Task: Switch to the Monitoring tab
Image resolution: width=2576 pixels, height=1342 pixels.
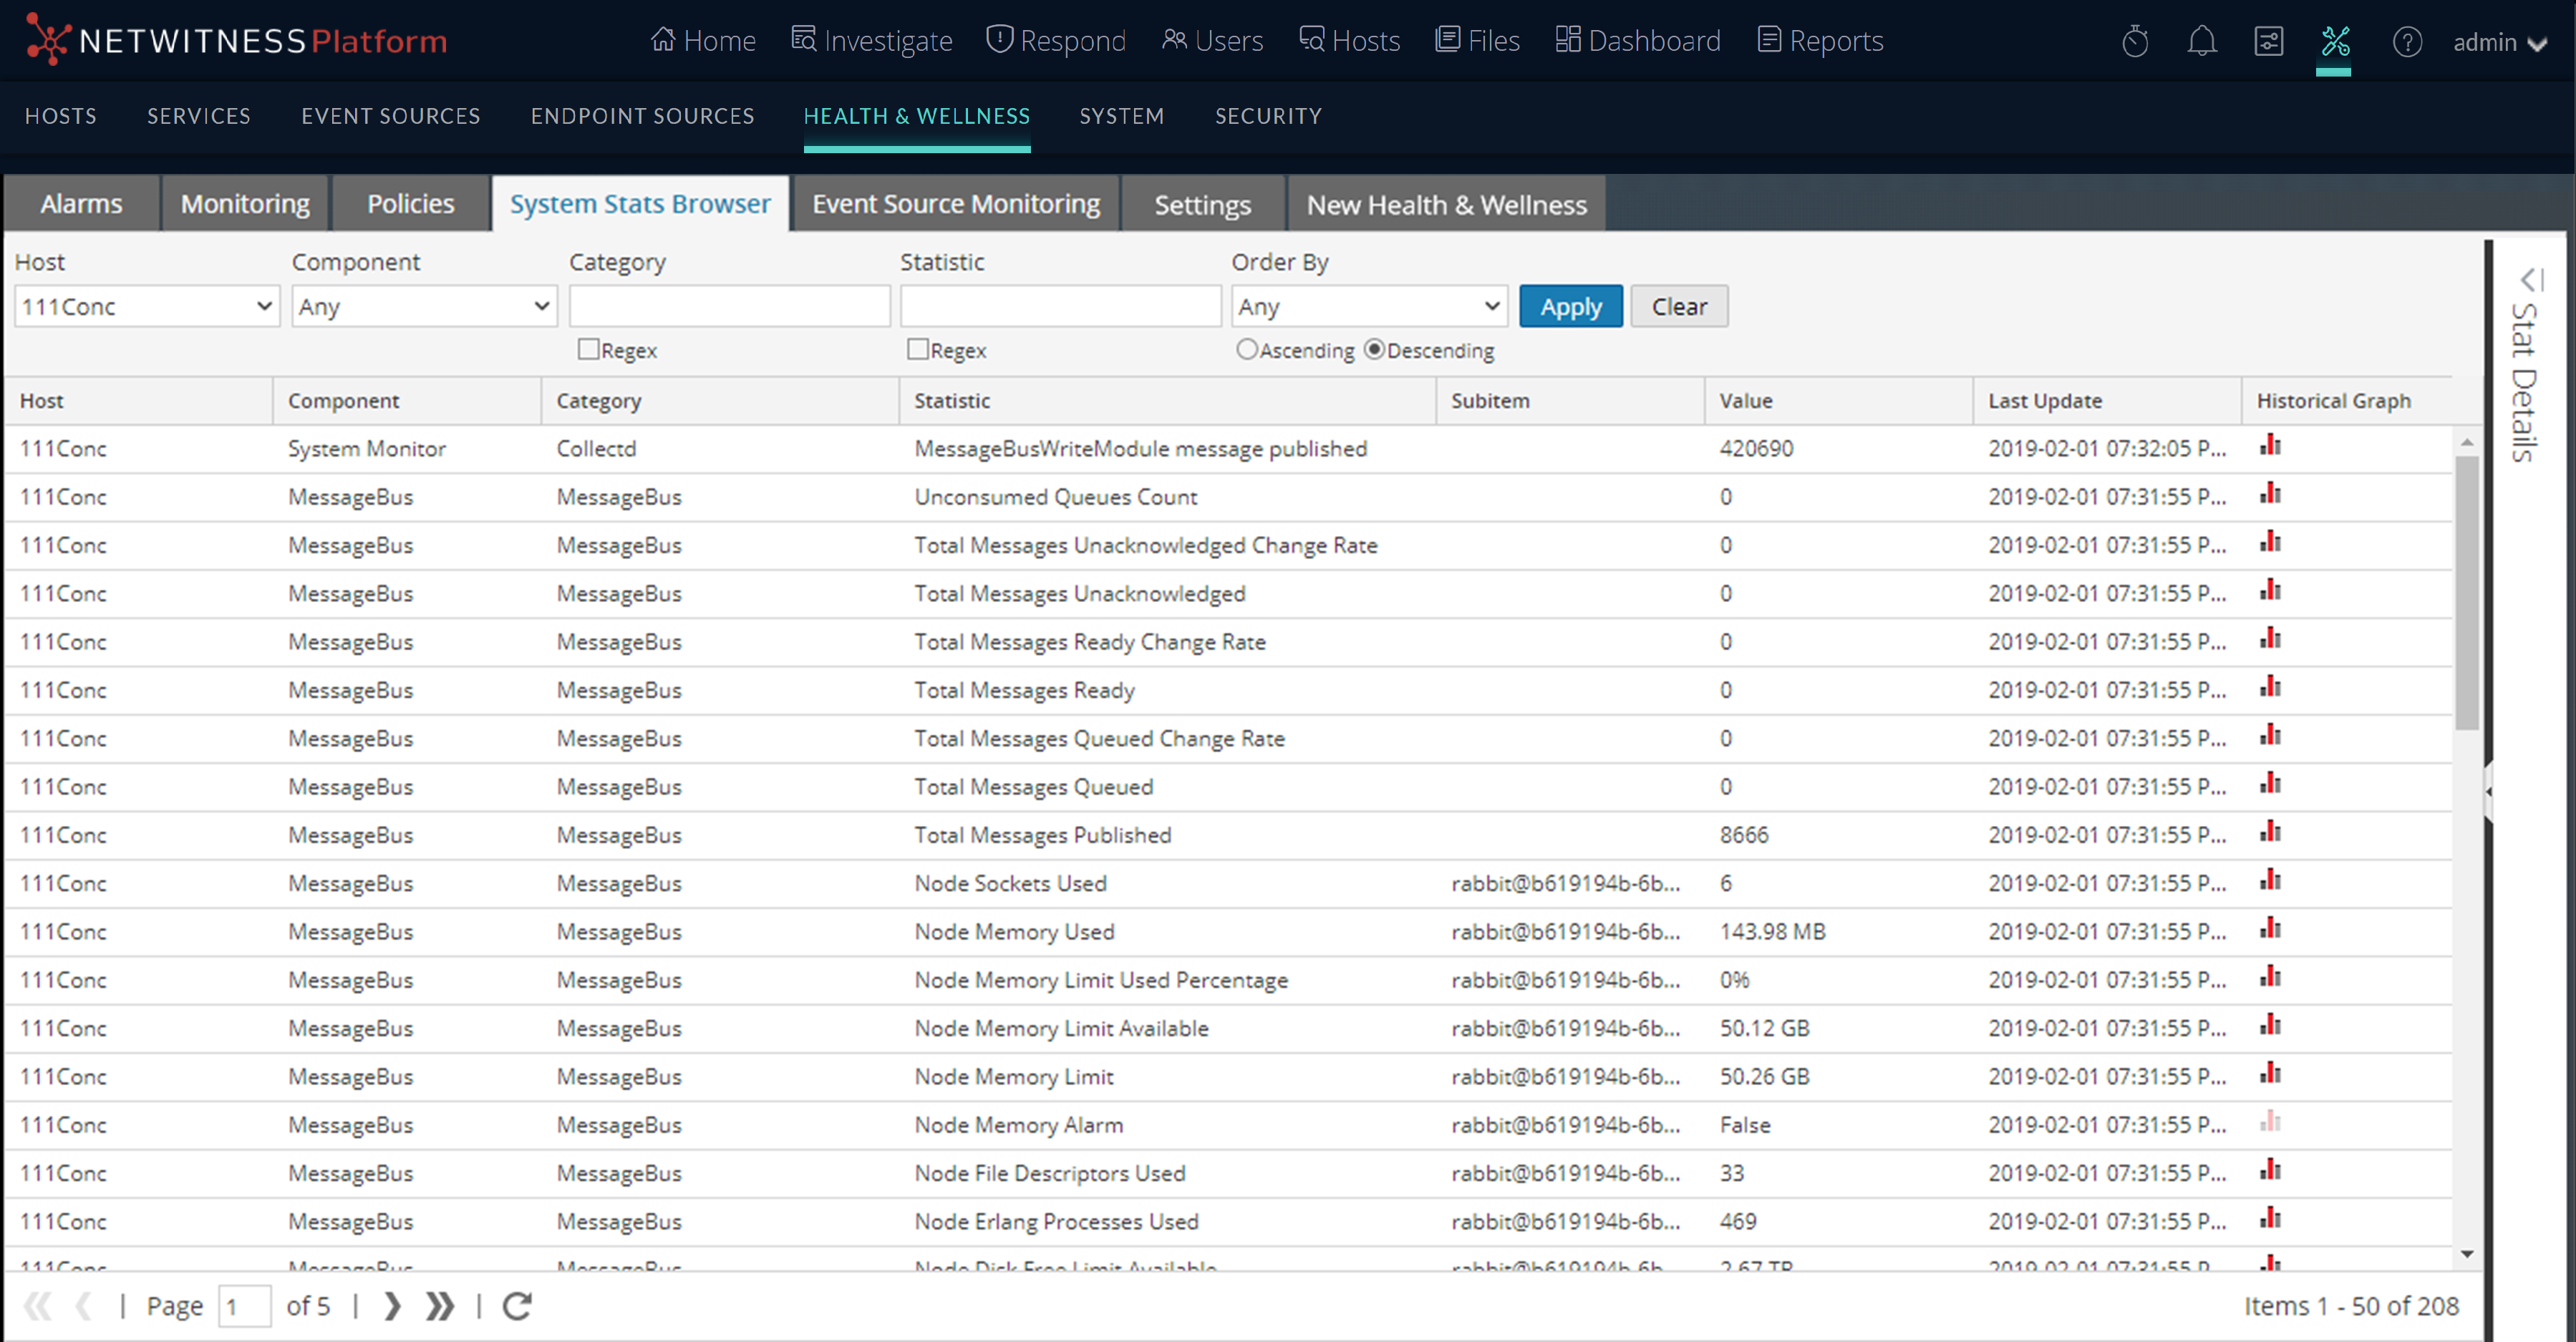Action: point(245,204)
